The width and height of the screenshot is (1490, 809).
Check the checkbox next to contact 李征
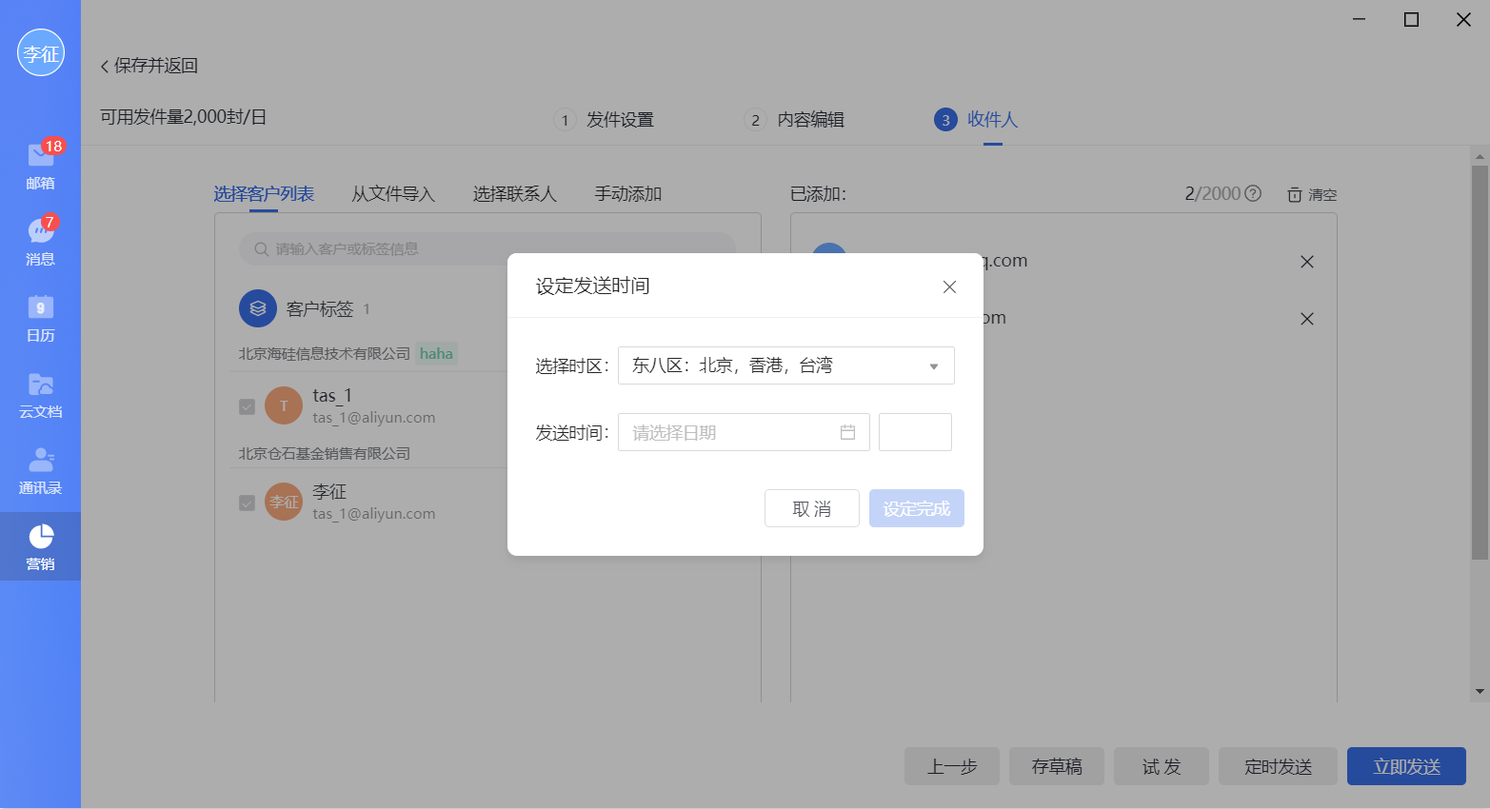tap(247, 502)
